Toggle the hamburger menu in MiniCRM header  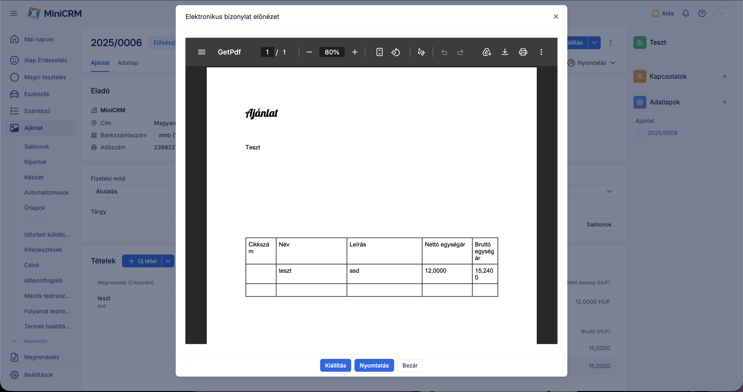14,13
